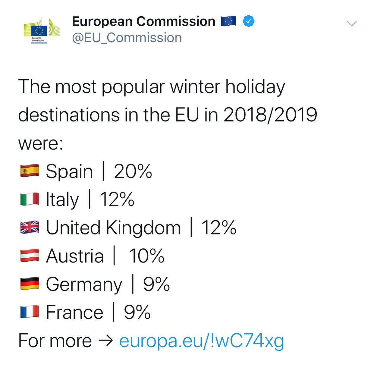Click the Germany flag emoji
Viewport: 374px width, 374px height.
click(30, 284)
